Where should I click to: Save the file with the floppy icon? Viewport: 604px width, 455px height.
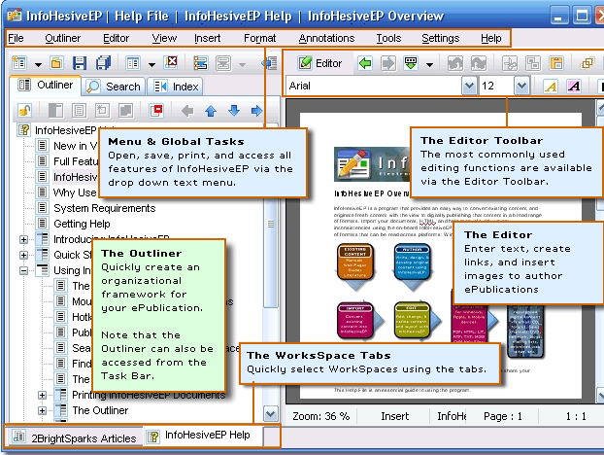pyautogui.click(x=80, y=63)
